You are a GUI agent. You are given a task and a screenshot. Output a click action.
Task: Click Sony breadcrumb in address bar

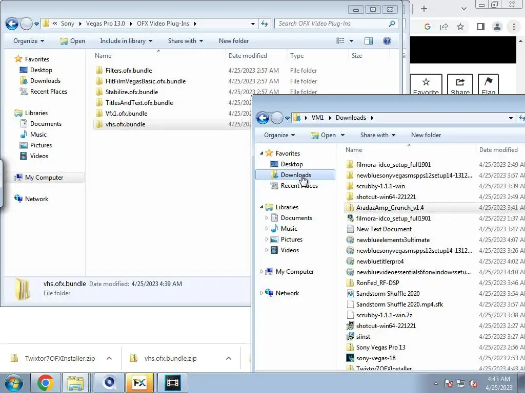pyautogui.click(x=67, y=24)
